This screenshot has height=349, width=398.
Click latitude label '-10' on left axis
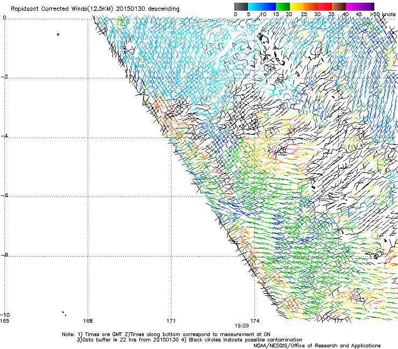[x=5, y=315]
